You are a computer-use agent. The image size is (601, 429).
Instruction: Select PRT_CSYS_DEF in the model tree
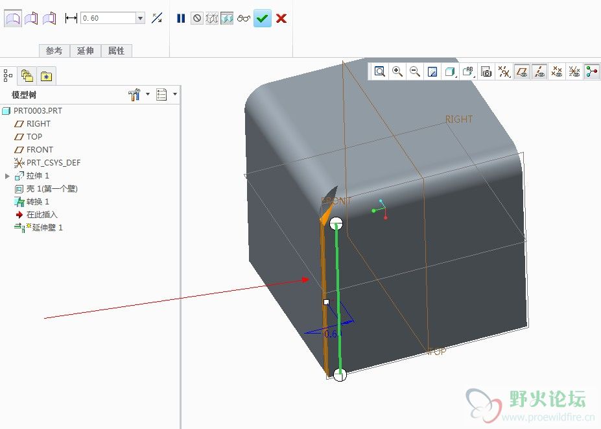pos(47,163)
